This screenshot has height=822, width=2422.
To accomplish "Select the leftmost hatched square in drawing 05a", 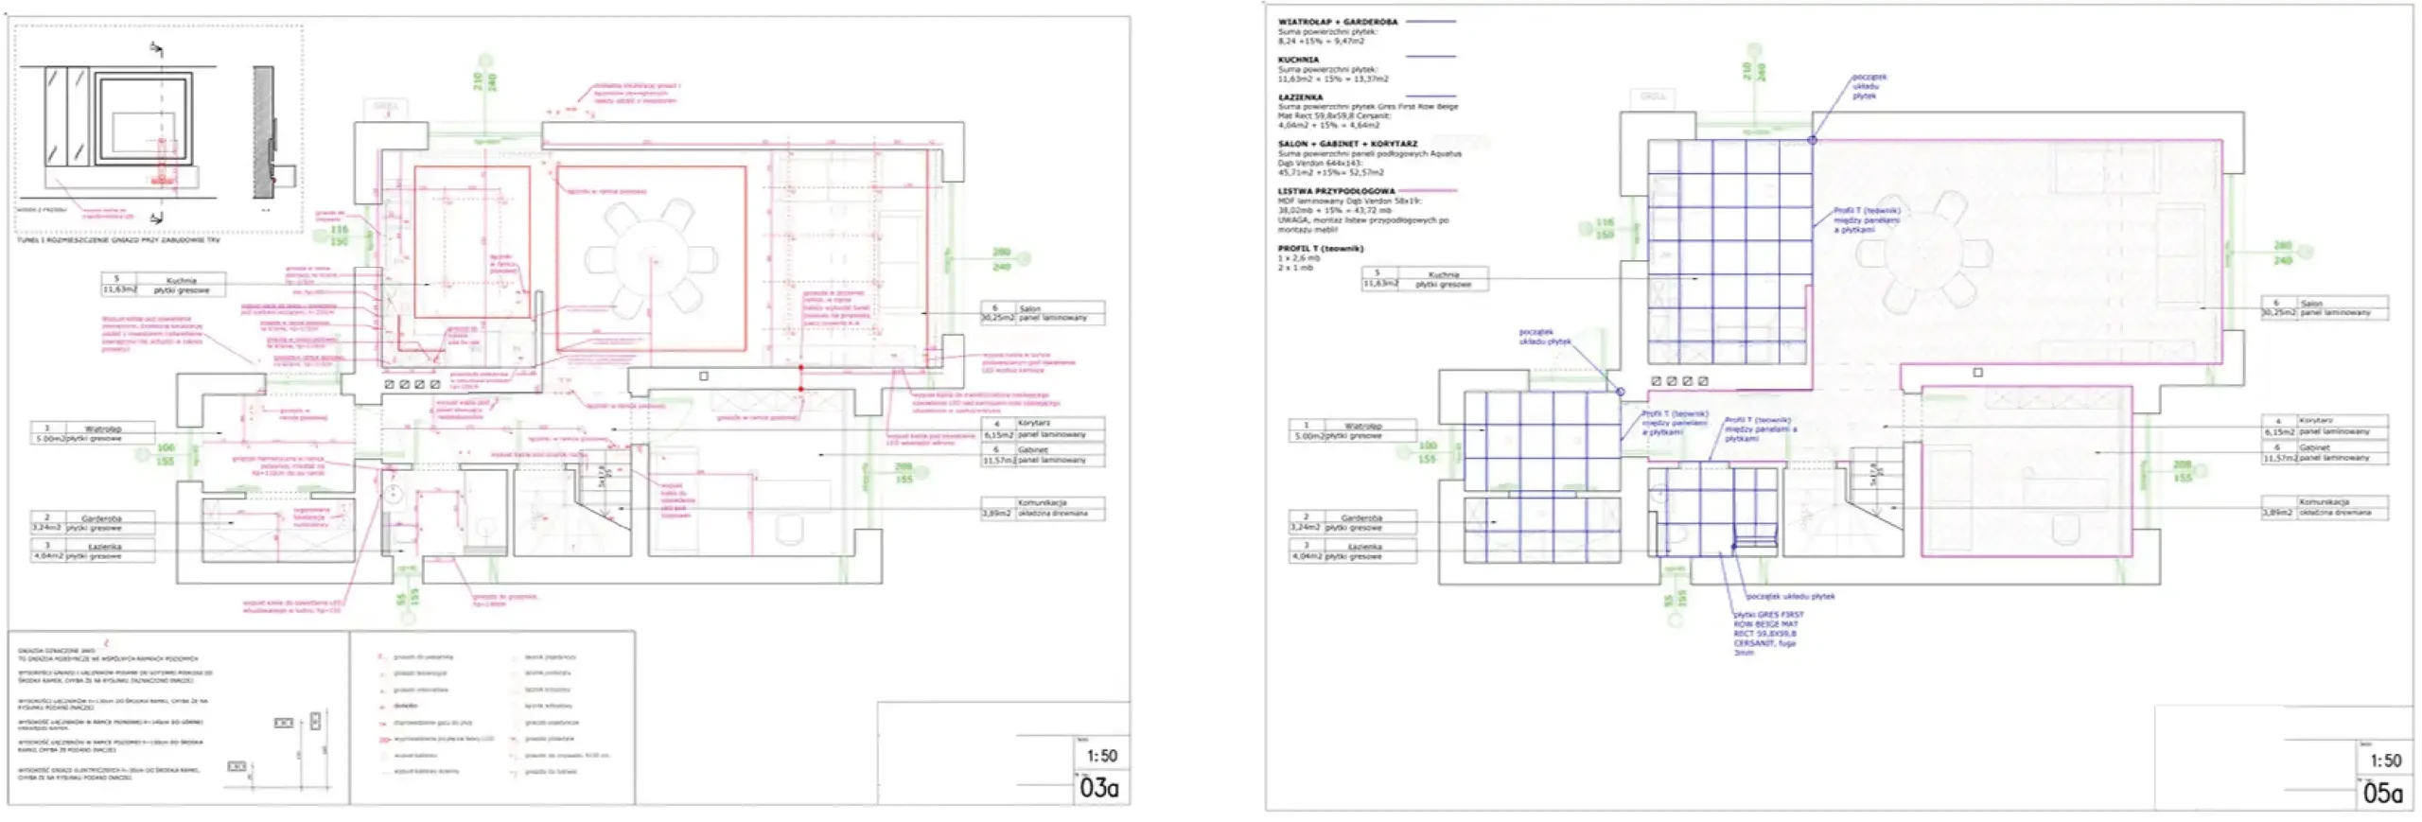I will point(1655,381).
